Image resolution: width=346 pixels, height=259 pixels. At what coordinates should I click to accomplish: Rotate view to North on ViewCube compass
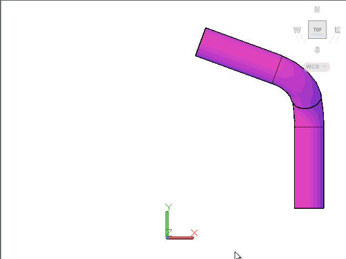317,10
